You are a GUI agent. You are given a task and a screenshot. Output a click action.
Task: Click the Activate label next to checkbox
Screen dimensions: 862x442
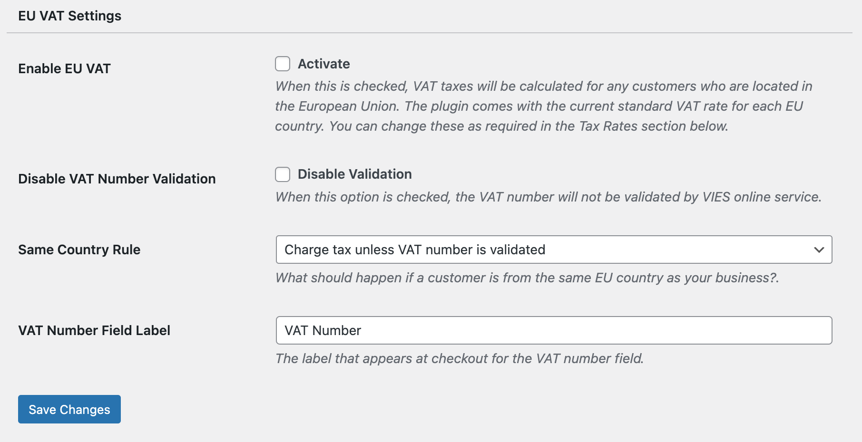click(x=323, y=63)
